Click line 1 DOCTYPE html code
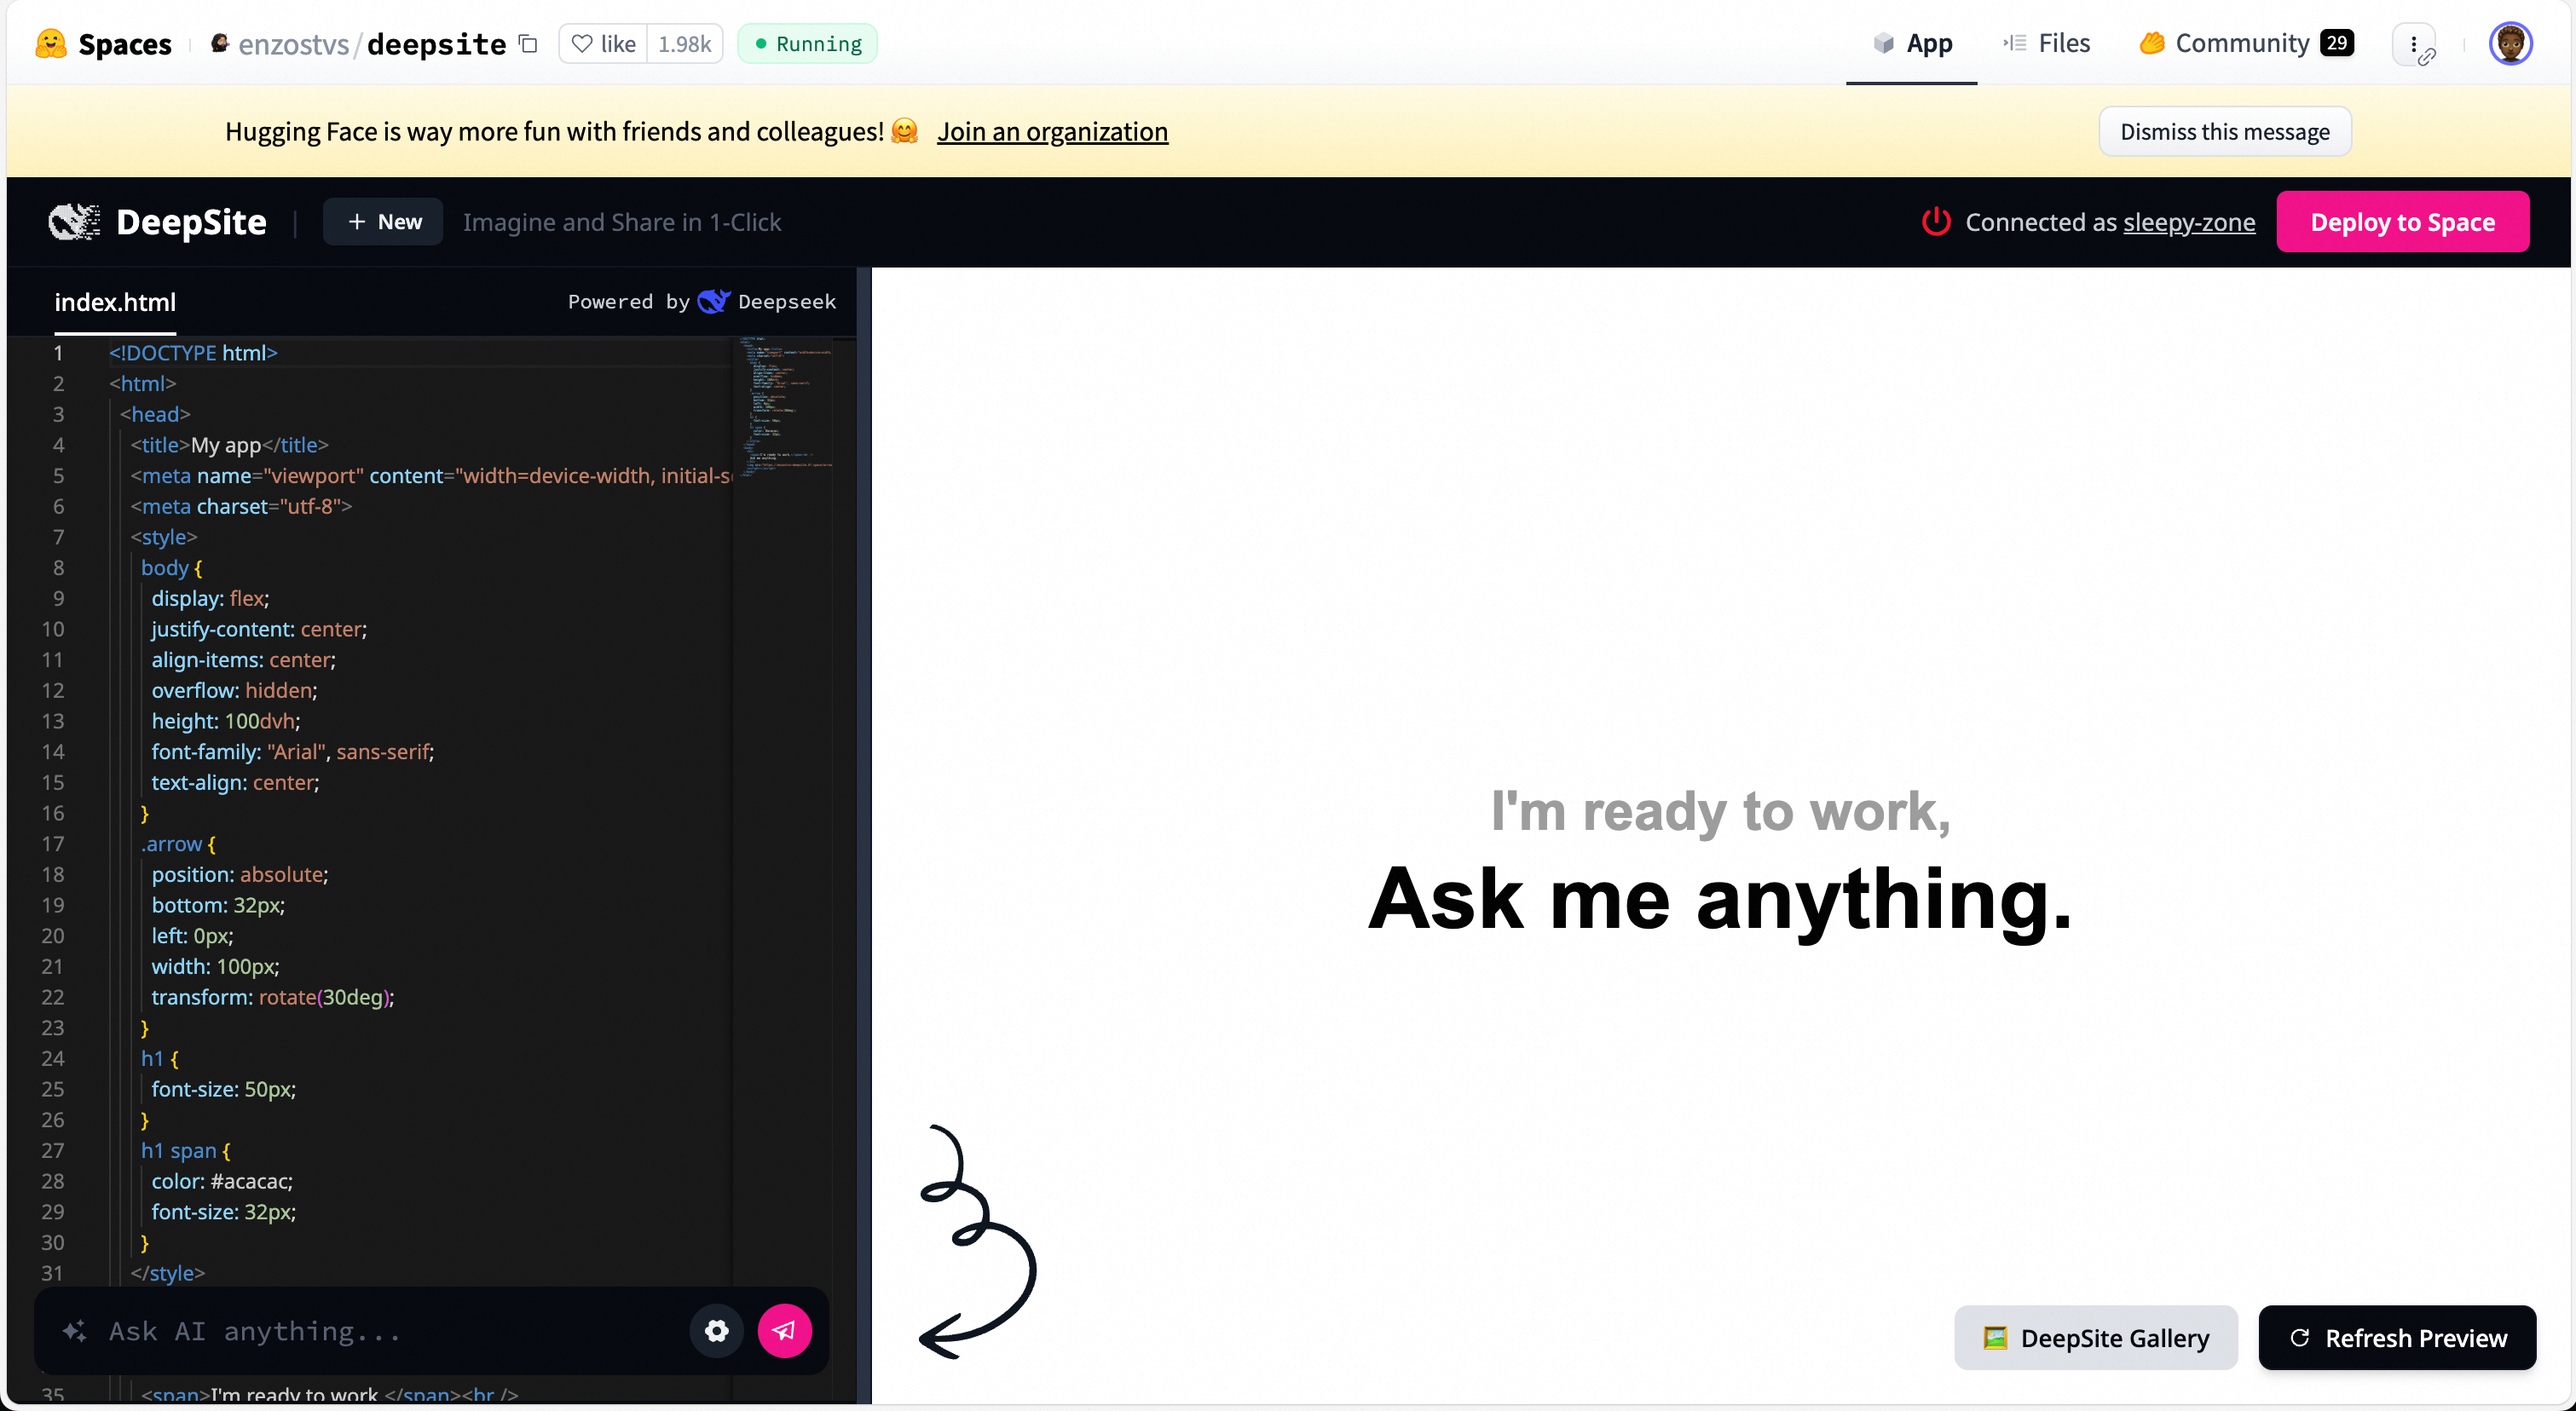Screen dimensions: 2576x1411 pyautogui.click(x=193, y=353)
